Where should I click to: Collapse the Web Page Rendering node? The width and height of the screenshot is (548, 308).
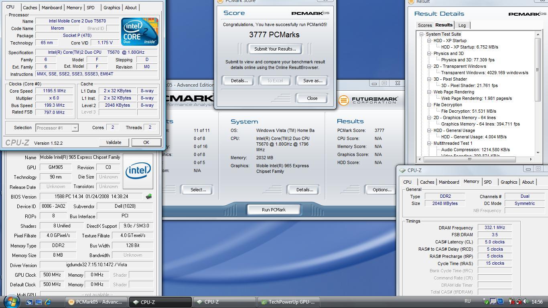[429, 92]
